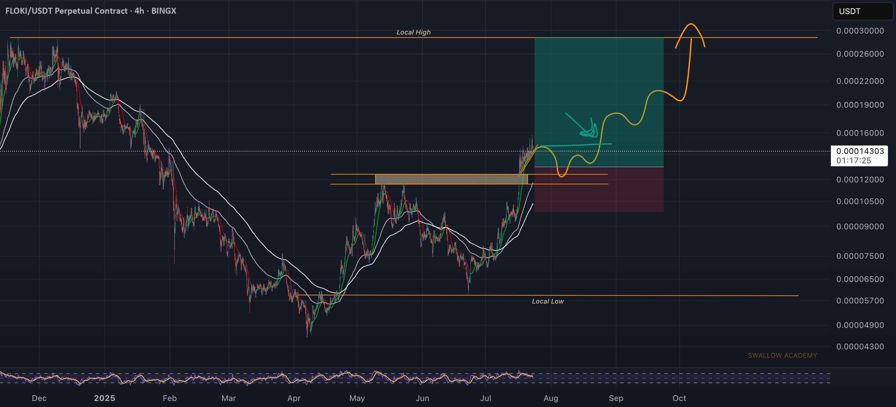The height and width of the screenshot is (407, 896).
Task: Click the Local High text label
Action: [x=413, y=32]
